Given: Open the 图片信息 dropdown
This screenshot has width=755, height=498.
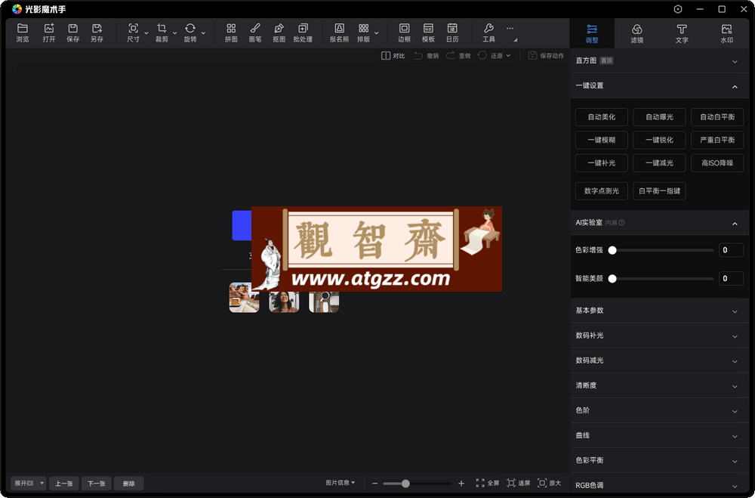Looking at the screenshot, I should [x=340, y=483].
